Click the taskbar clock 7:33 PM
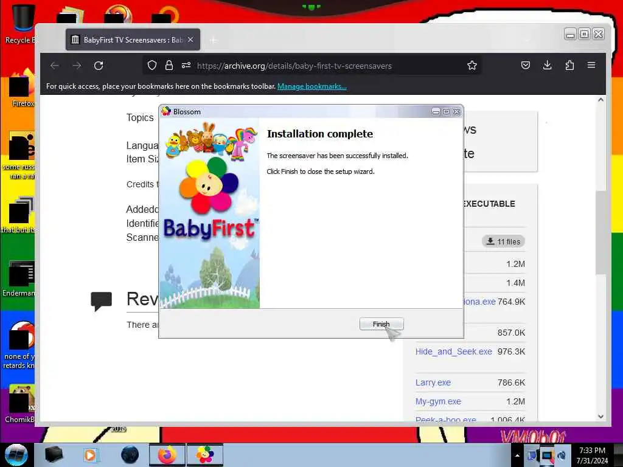Viewport: 623px width, 467px height. tap(592, 455)
